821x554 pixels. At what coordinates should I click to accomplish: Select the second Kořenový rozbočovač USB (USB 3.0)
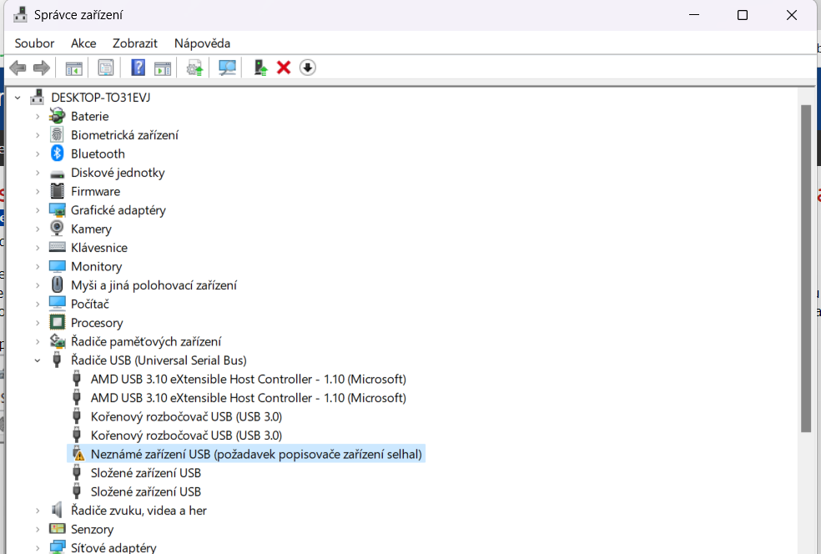coord(186,436)
